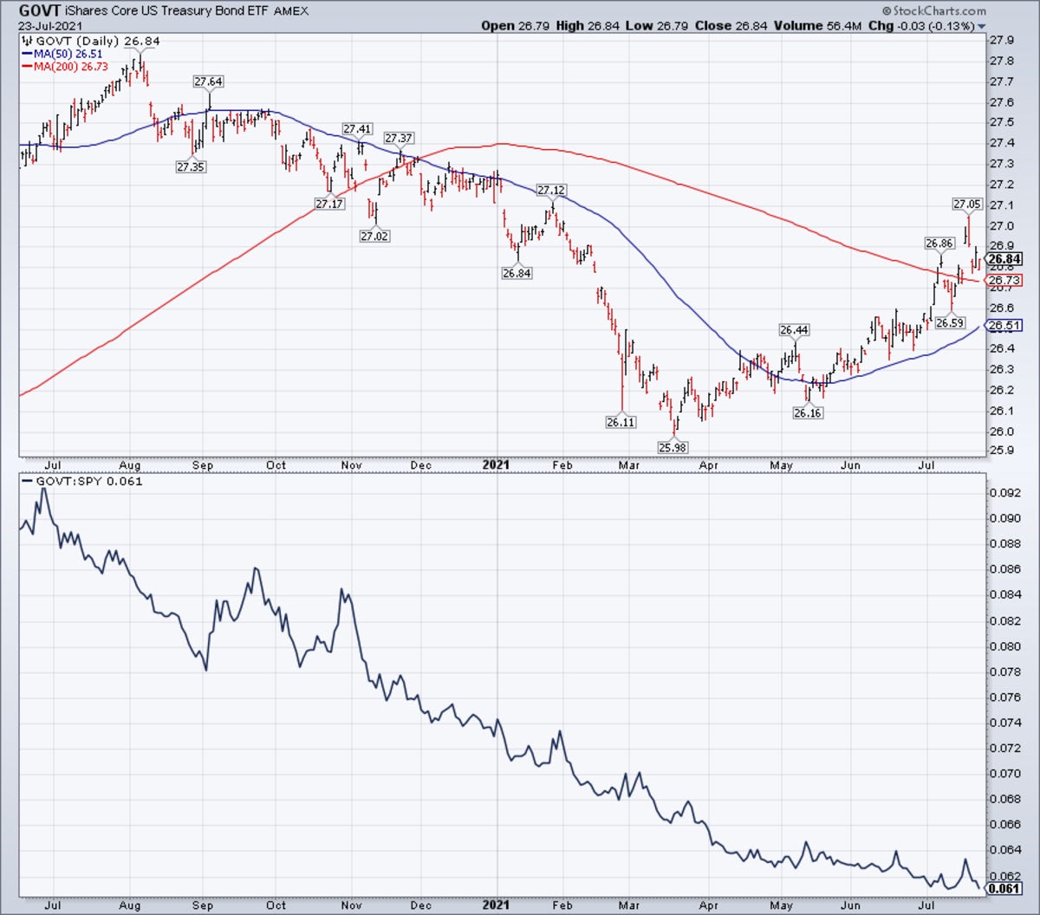Image resolution: width=1040 pixels, height=915 pixels.
Task: Click the 27.02 low price annotation
Action: 374,236
